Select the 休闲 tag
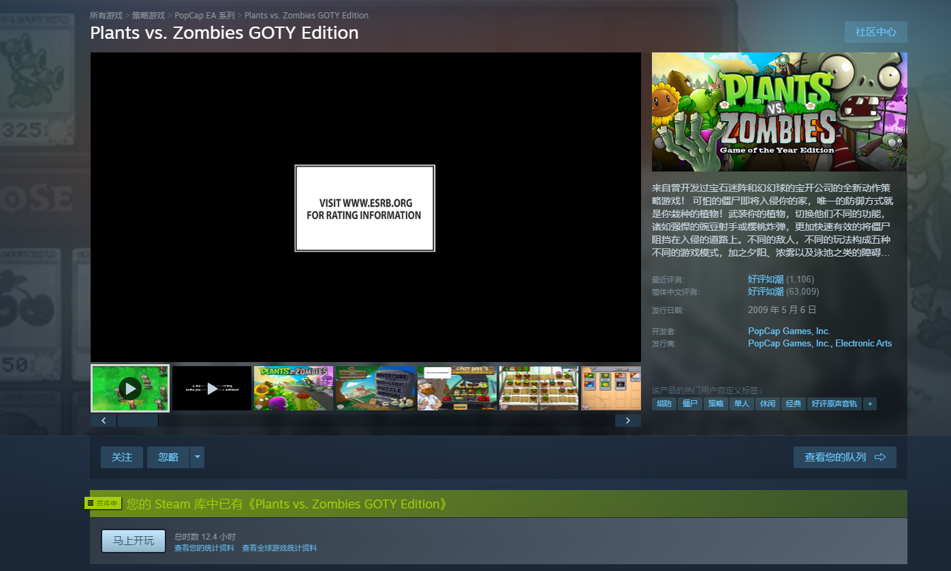This screenshot has height=571, width=951. click(767, 404)
